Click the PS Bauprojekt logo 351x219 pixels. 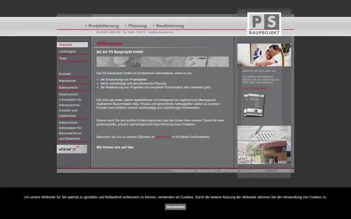[x=264, y=24]
